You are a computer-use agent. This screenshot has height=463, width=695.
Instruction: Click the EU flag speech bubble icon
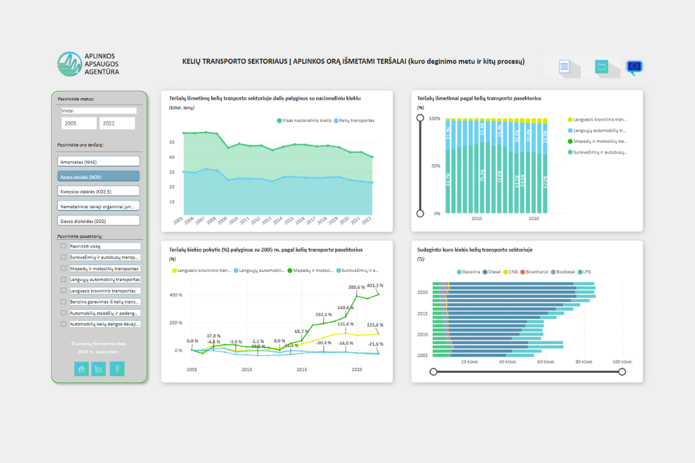[635, 68]
